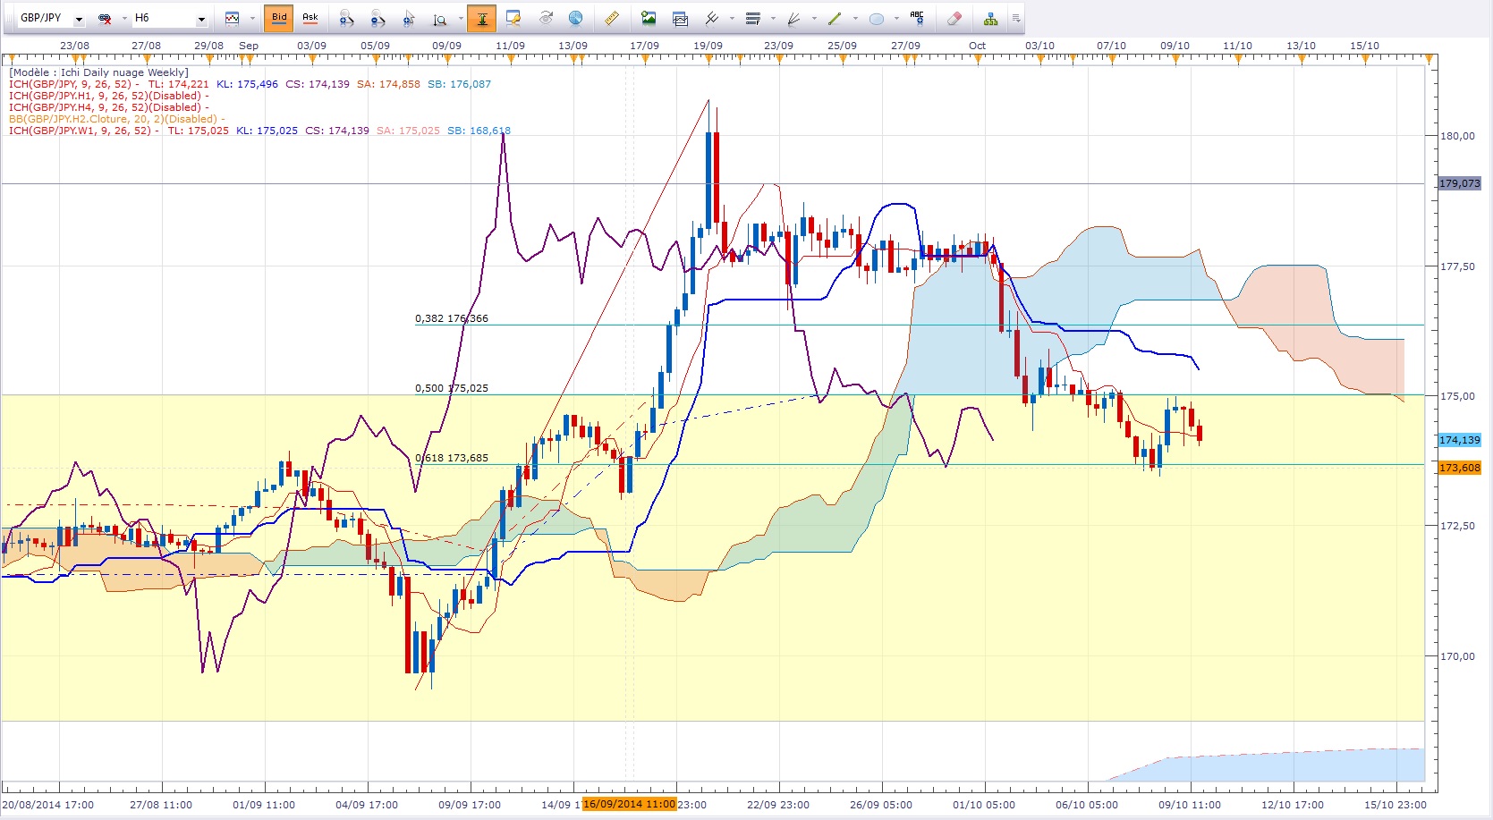The width and height of the screenshot is (1493, 820).
Task: Select the pointer zoom tool
Action: 409,18
